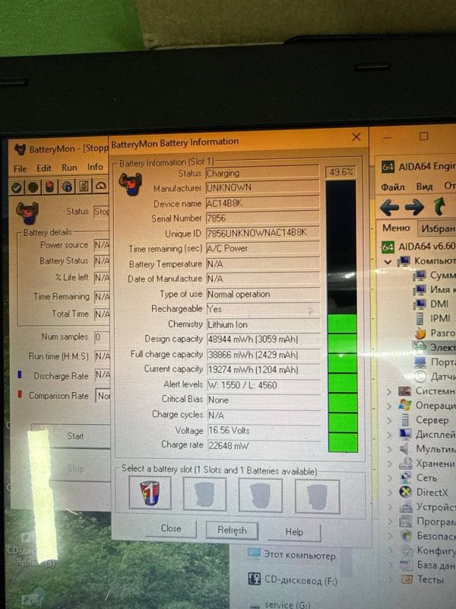Open the Run menu in BatteryMon
456x609 pixels.
[x=69, y=167]
